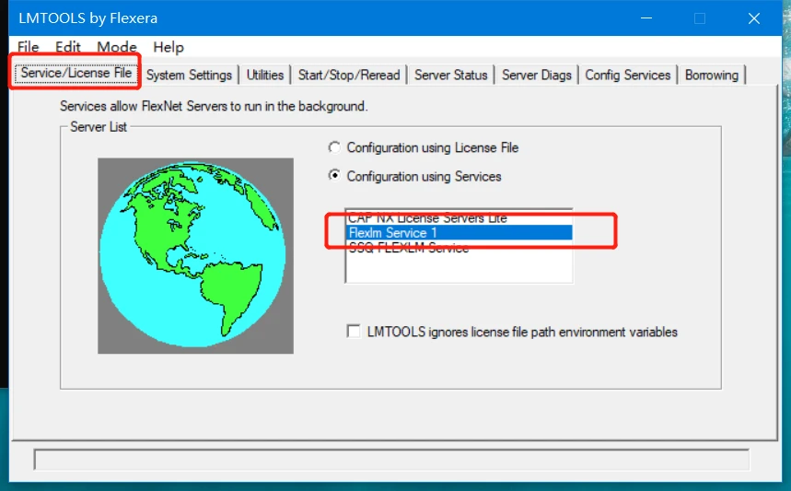Open the Mode menu

tap(117, 47)
